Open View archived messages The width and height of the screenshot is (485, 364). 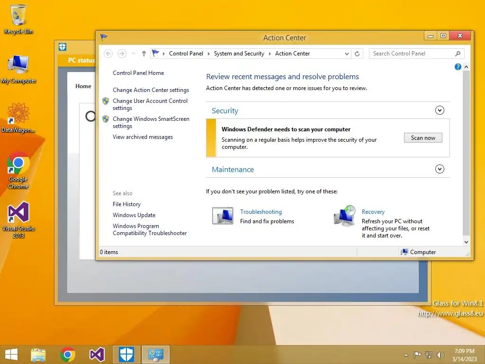tap(143, 137)
